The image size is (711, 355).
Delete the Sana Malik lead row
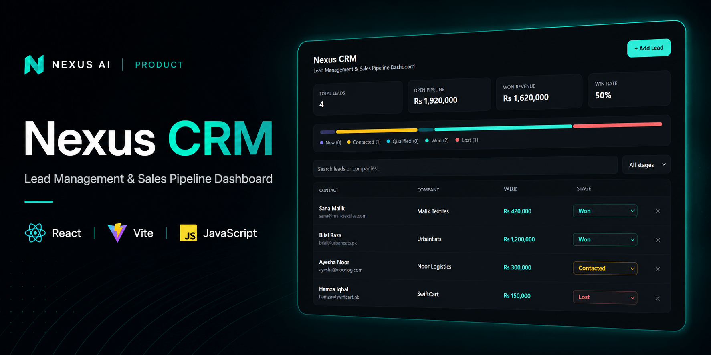658,211
